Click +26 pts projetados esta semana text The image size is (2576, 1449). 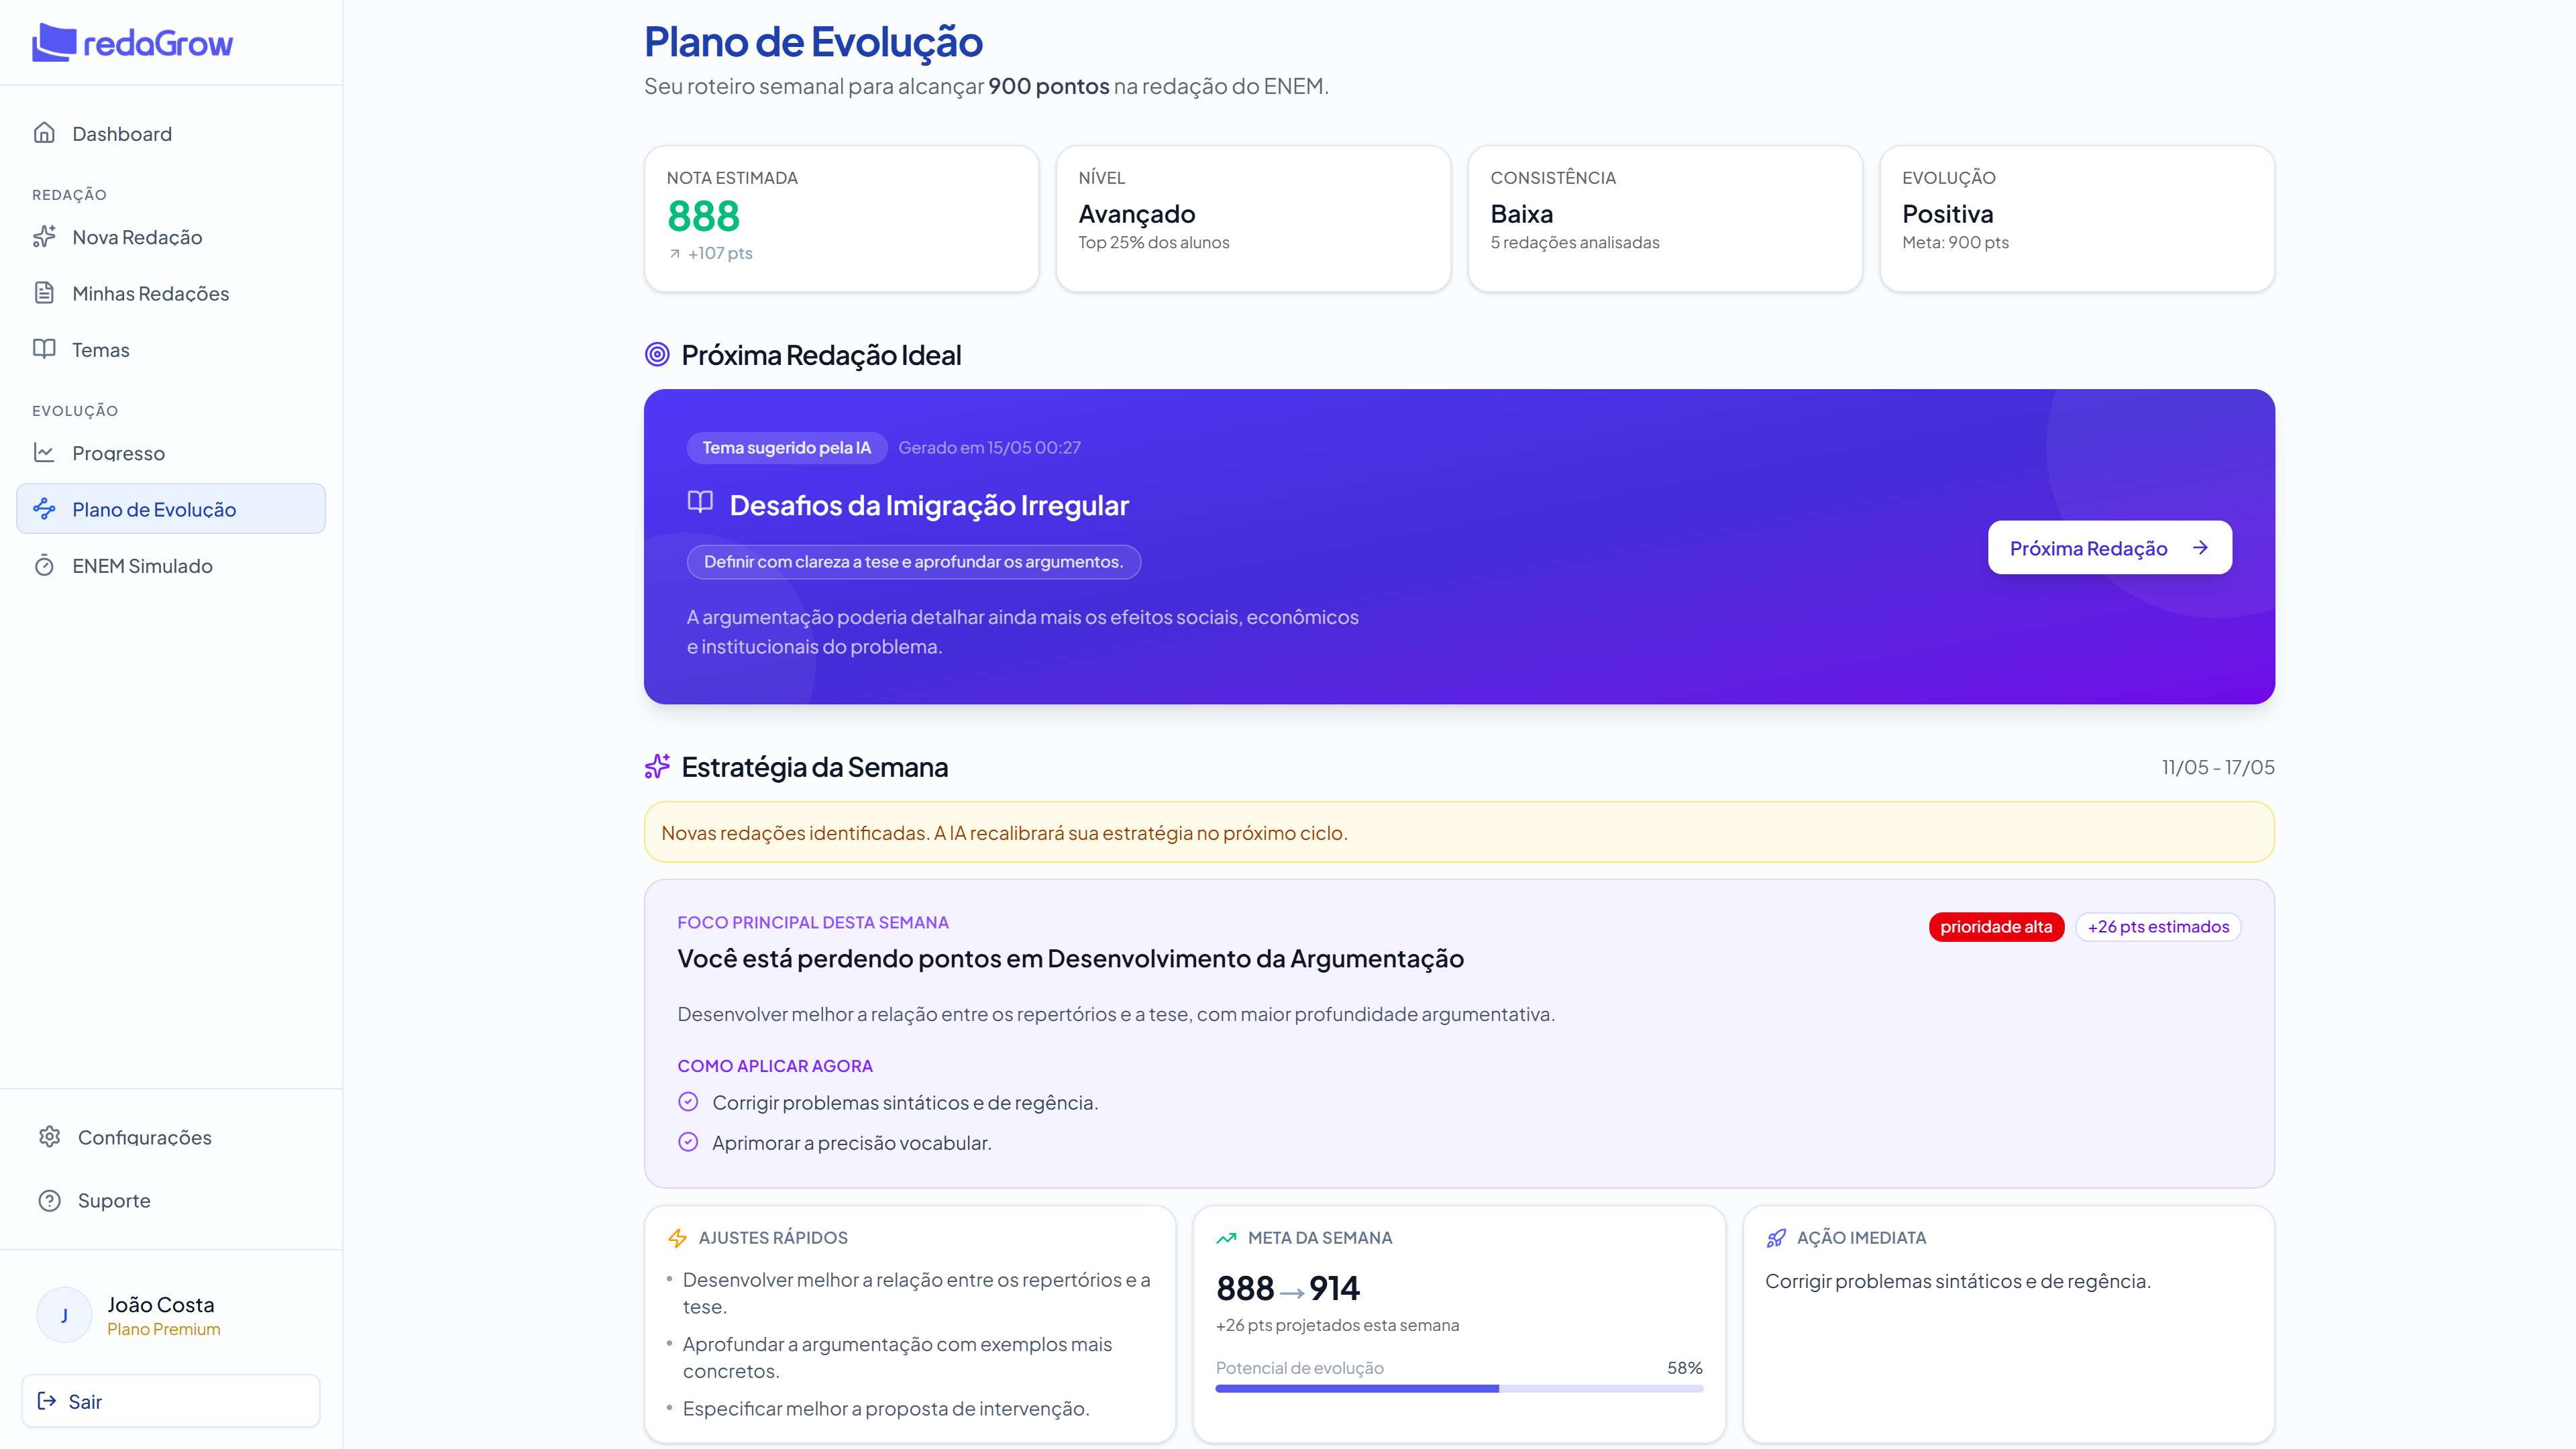point(1337,1325)
